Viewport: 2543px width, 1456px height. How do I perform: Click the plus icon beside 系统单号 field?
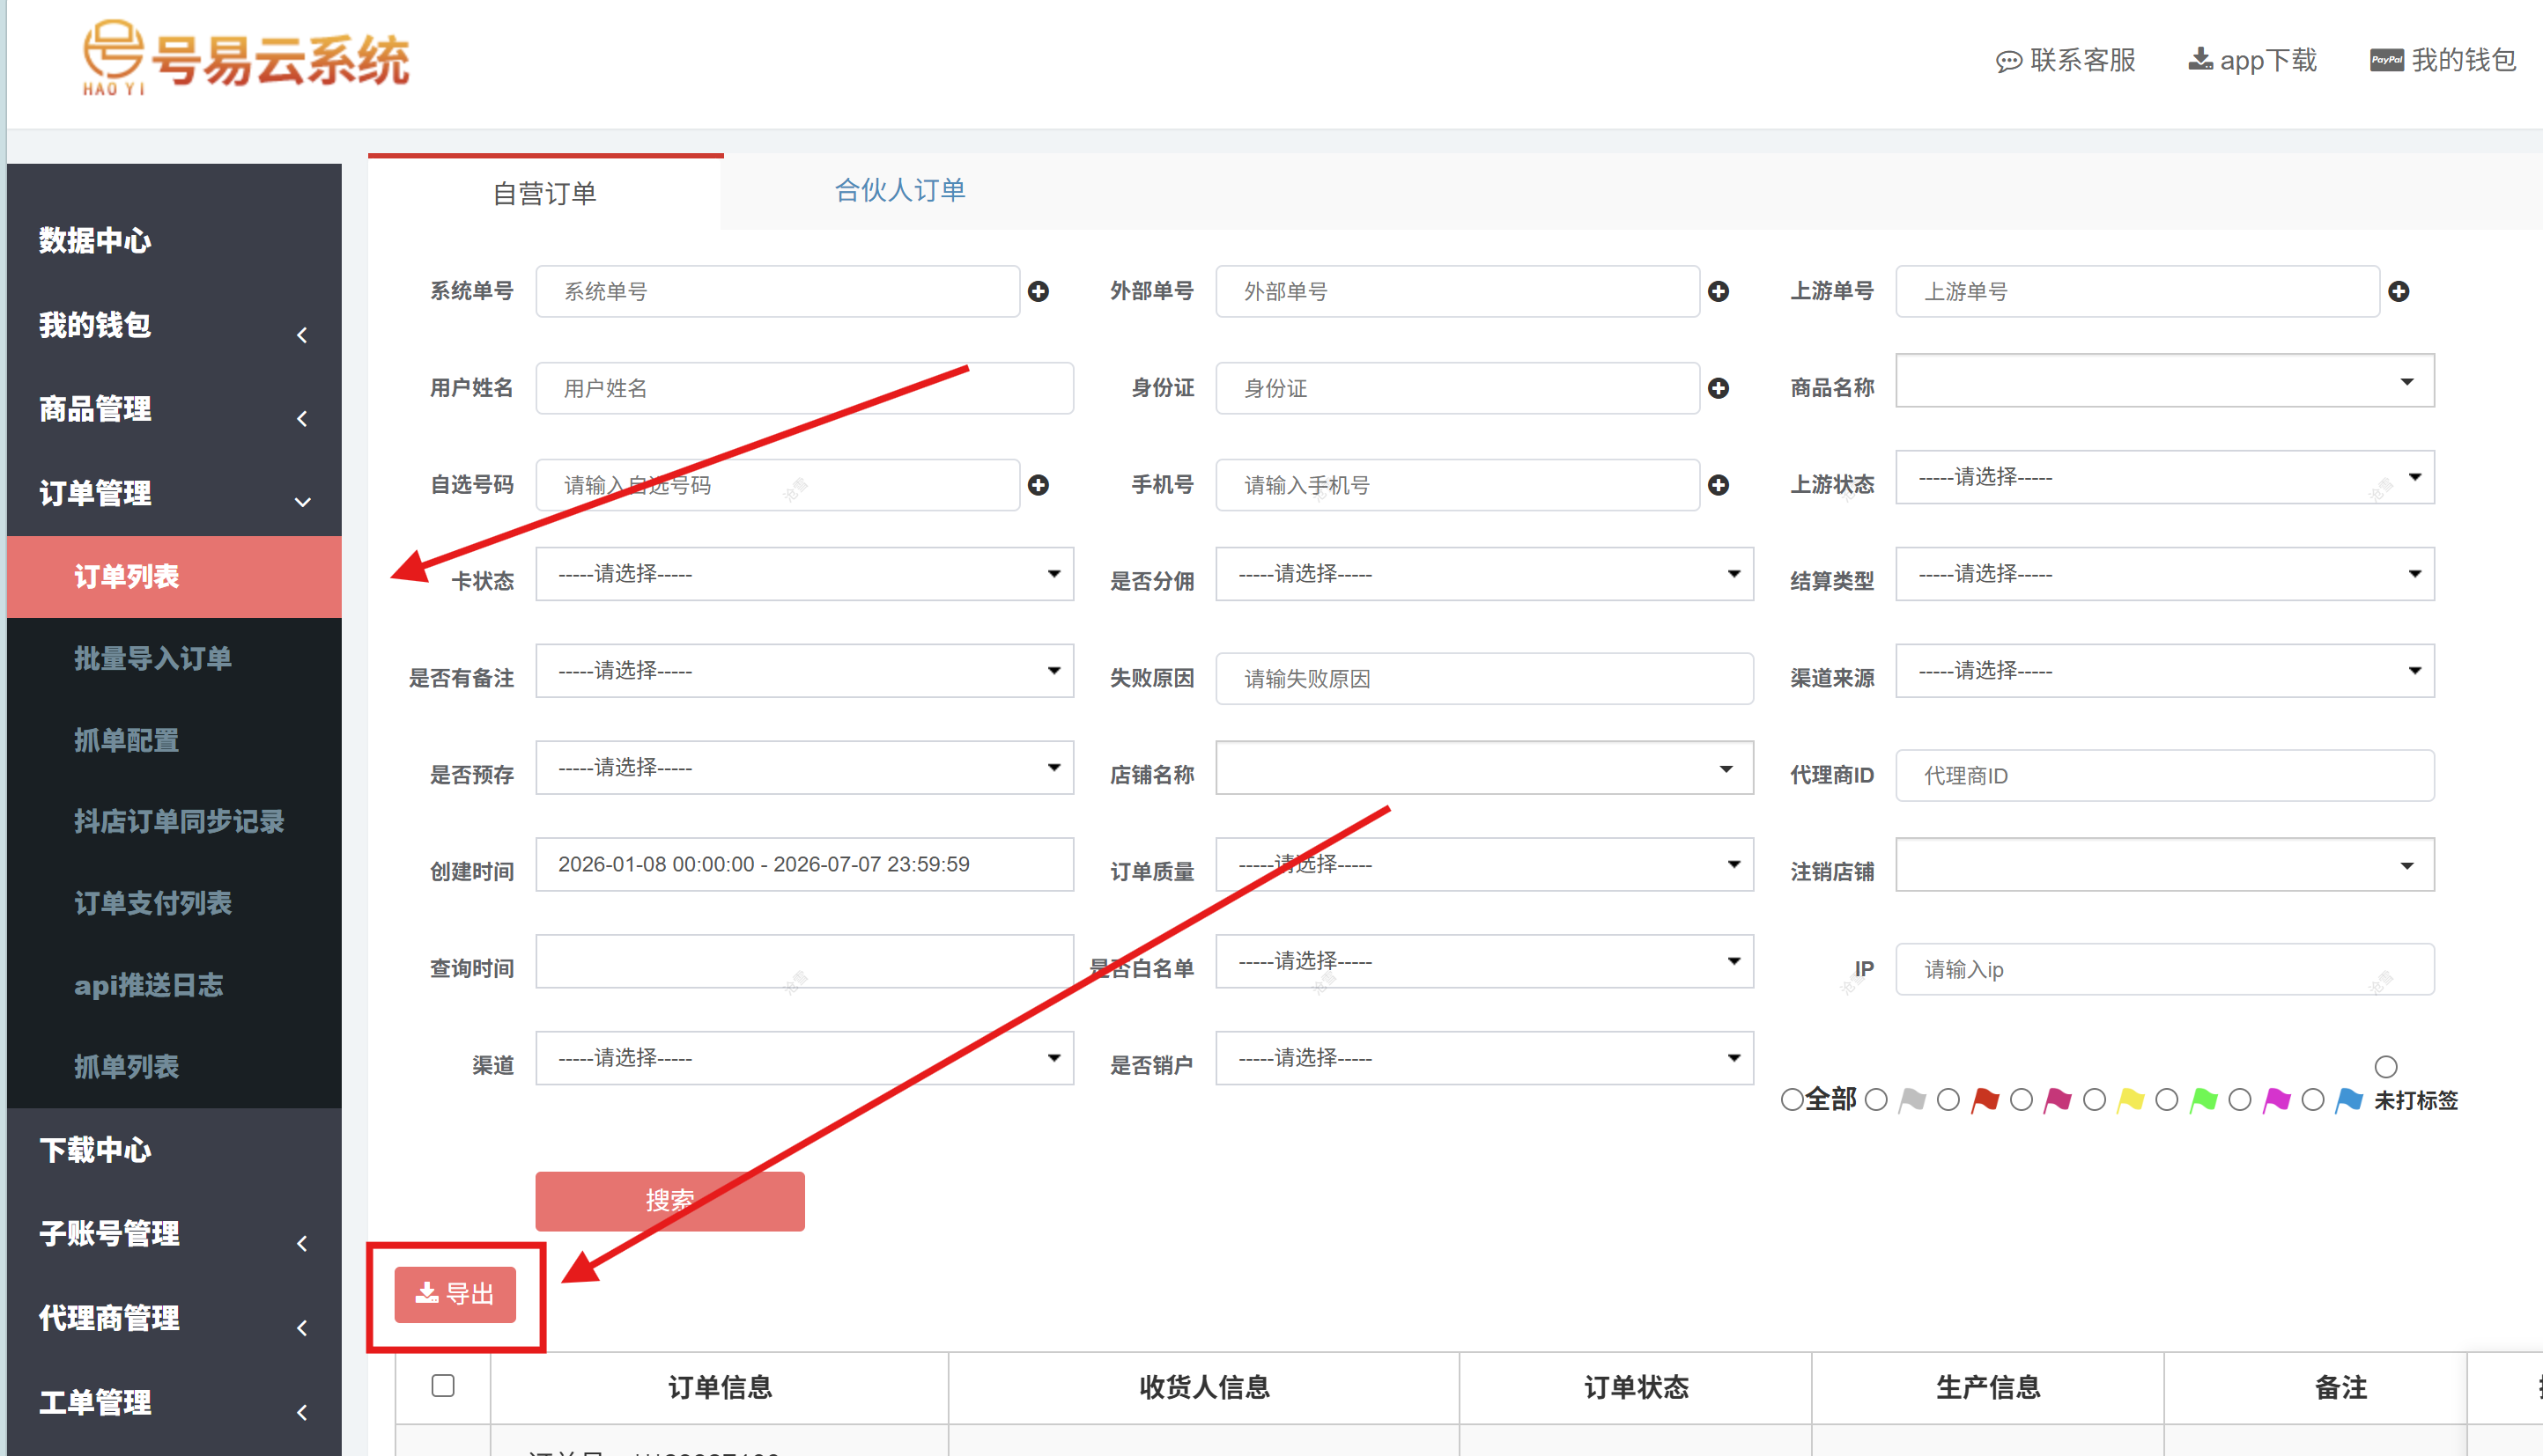coord(1039,291)
